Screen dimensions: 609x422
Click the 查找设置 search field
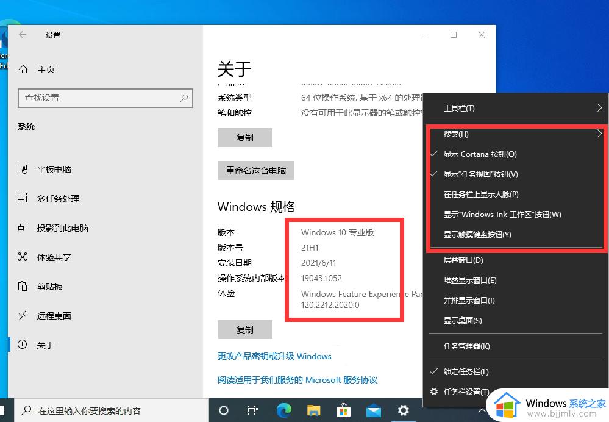point(105,98)
